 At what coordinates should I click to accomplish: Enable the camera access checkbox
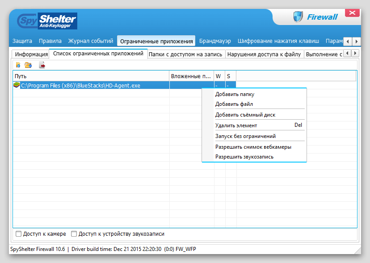tap(18, 234)
